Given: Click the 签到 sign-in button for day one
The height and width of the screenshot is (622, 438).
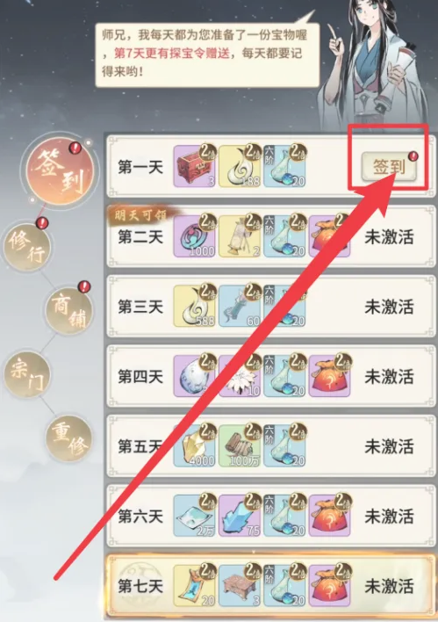Looking at the screenshot, I should [389, 167].
